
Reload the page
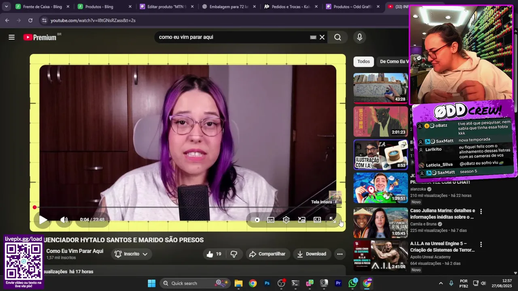[30, 20]
